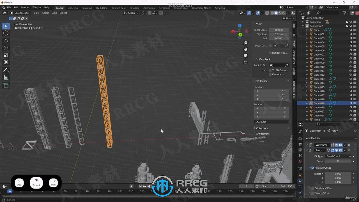Open the File menu
Viewport: 359px width, 202px height.
pyautogui.click(x=9, y=8)
